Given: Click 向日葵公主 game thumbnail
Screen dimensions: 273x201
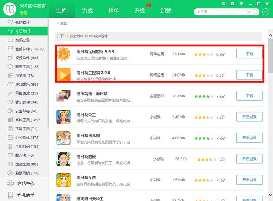Looking at the screenshot, I should point(64,117).
